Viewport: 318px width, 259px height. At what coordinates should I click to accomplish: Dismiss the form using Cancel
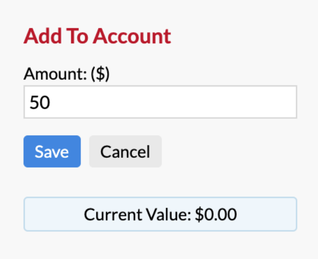point(125,151)
